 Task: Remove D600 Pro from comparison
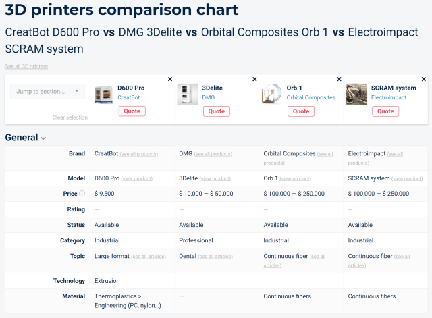click(x=170, y=79)
